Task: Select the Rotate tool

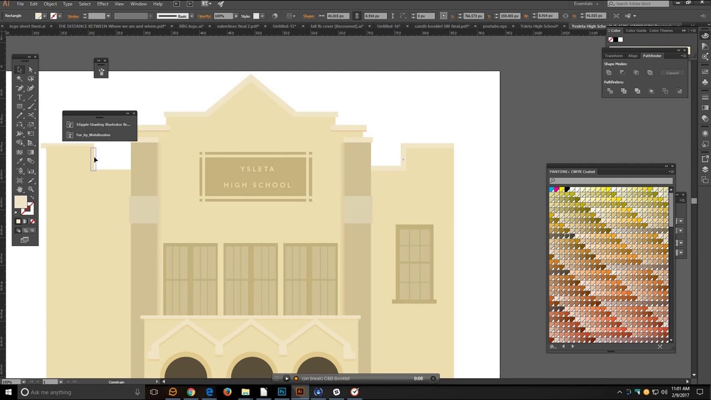Action: tap(19, 124)
